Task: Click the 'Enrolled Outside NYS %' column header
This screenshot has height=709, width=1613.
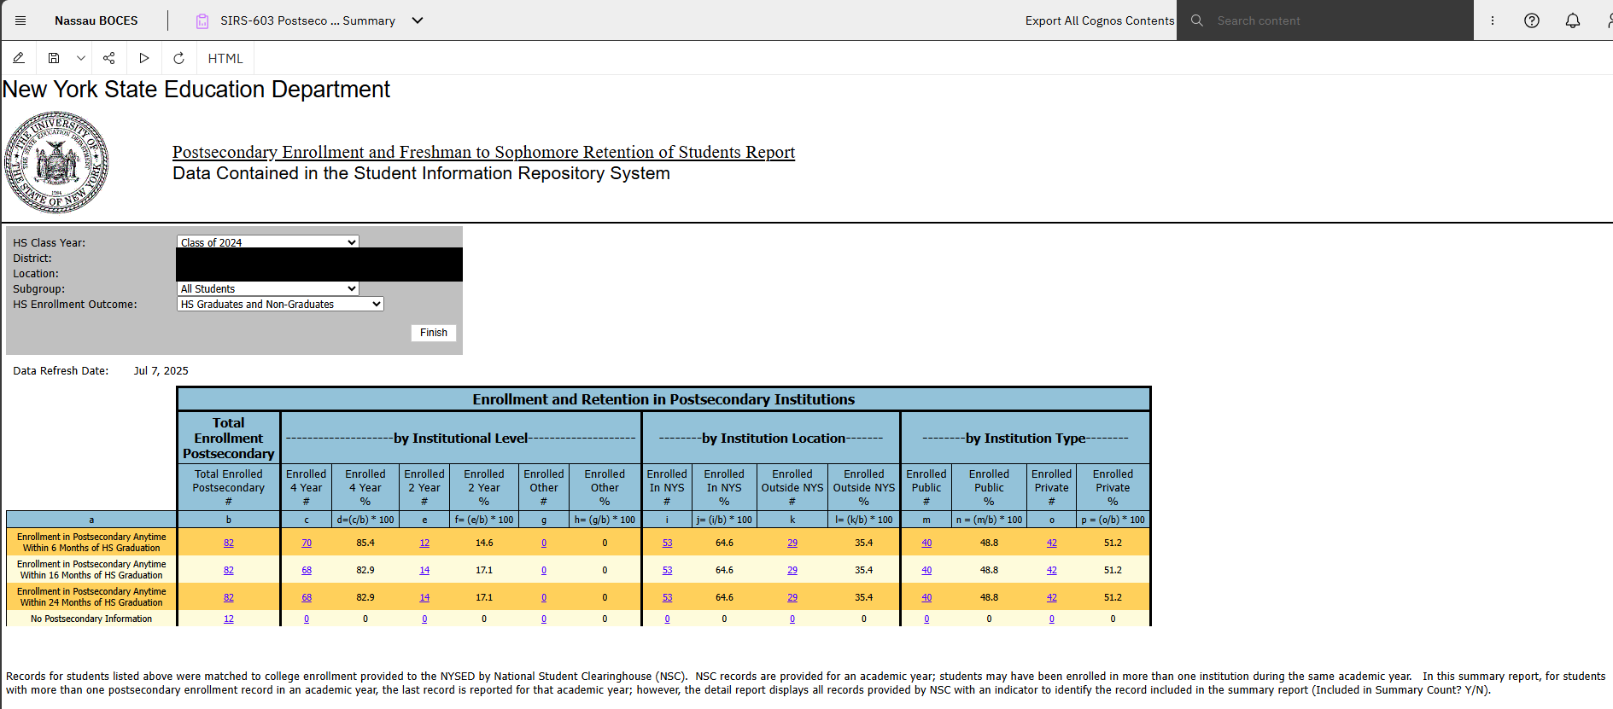Action: point(864,487)
